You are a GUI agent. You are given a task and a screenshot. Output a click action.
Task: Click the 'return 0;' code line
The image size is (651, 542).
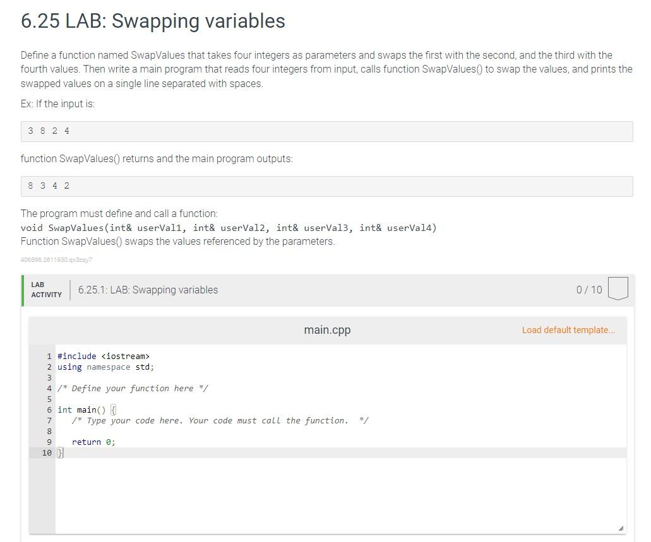[93, 442]
